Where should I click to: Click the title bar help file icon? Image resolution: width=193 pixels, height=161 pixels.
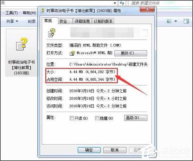pyautogui.click(x=42, y=10)
